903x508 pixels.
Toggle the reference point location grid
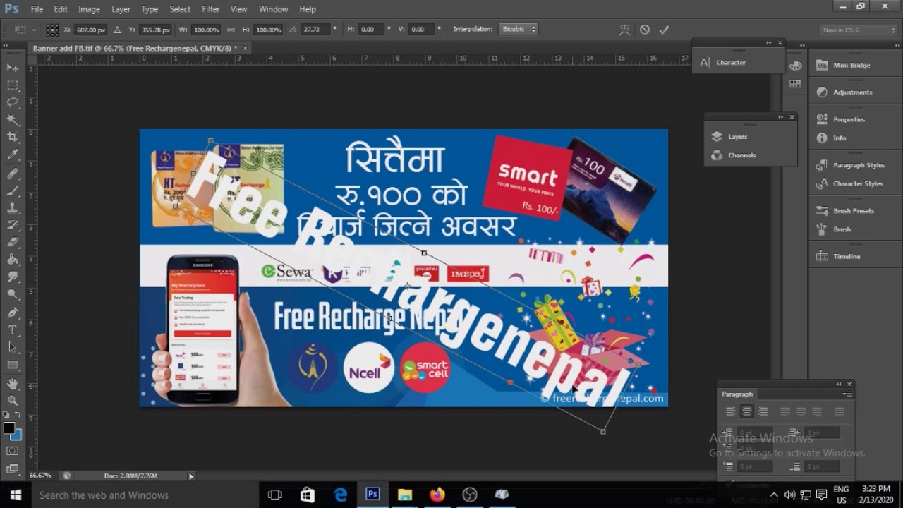pos(52,30)
